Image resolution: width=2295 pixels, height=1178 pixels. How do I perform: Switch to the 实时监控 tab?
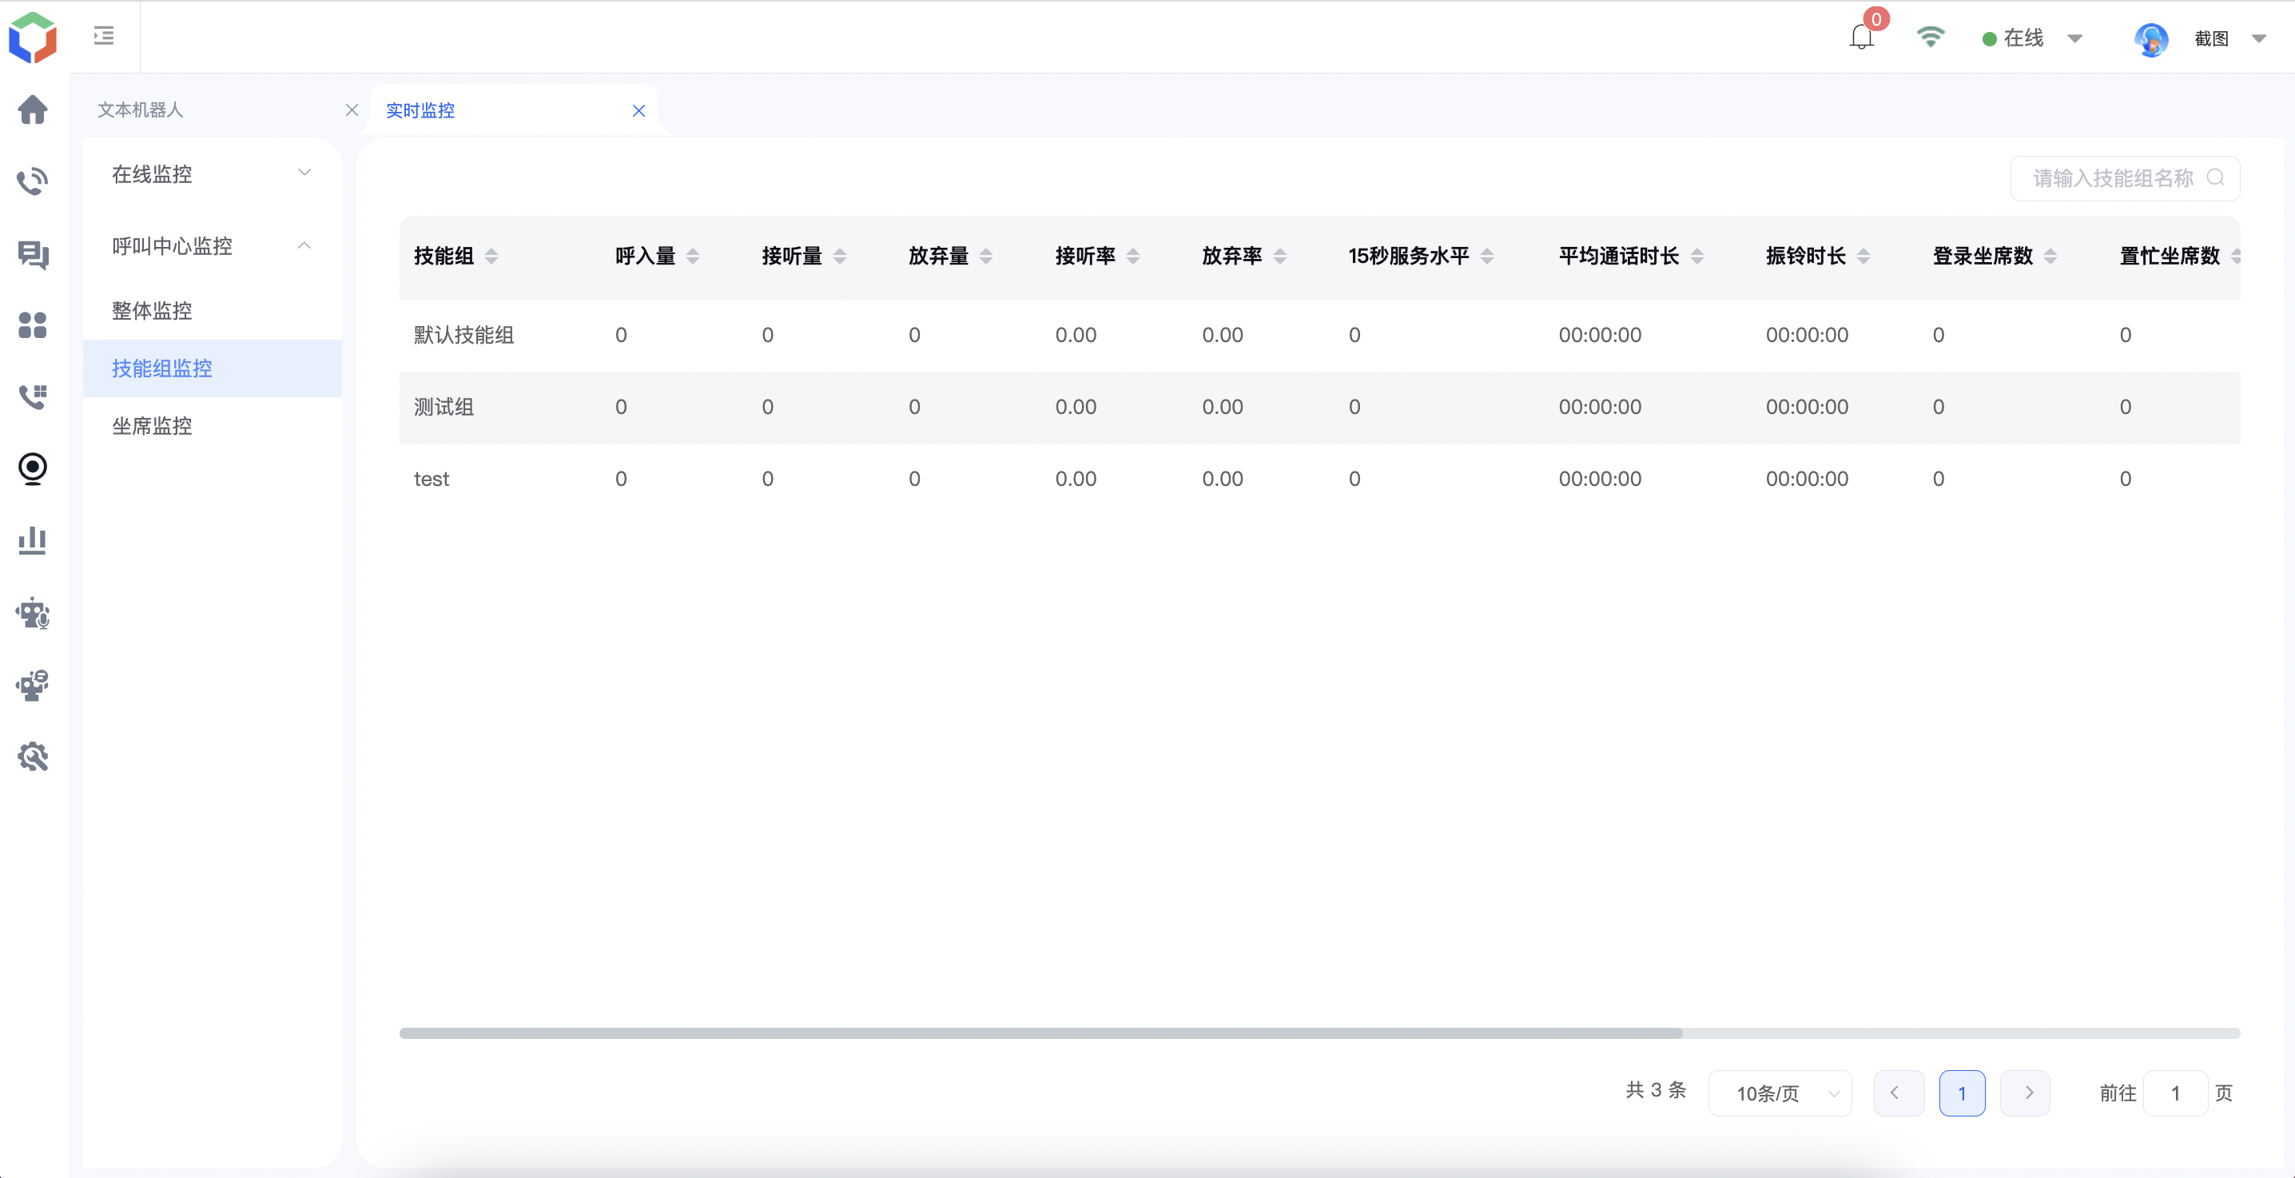tap(420, 110)
